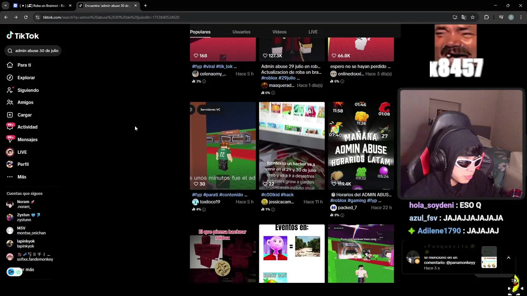The width and height of the screenshot is (527, 296).
Task: Click the browser back arrow
Action: pyautogui.click(x=6, y=17)
